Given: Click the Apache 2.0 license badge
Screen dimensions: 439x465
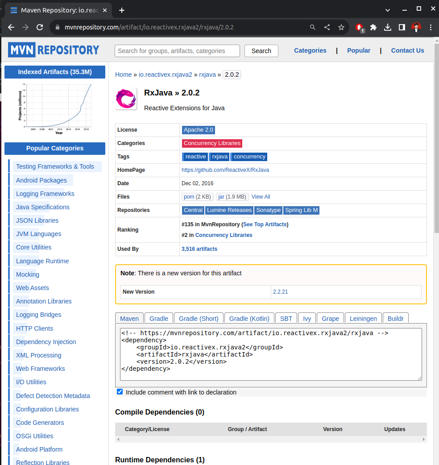Looking at the screenshot, I should pos(198,130).
